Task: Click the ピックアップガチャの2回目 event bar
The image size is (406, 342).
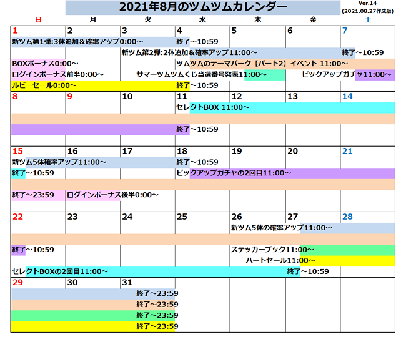Action: [x=234, y=173]
